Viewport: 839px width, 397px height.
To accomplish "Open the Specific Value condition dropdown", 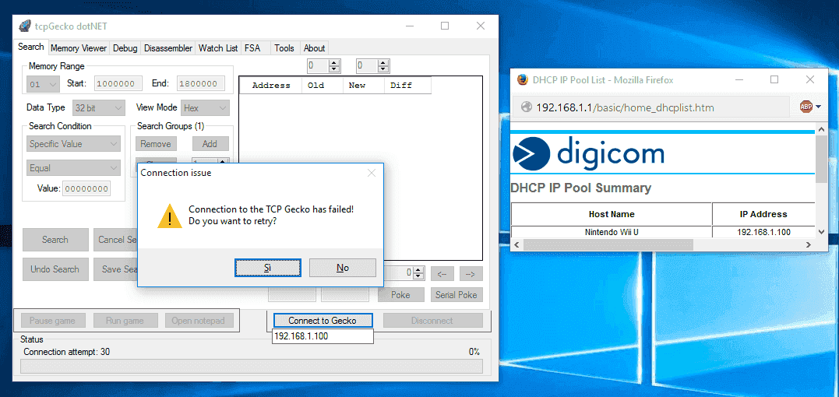I will [73, 144].
